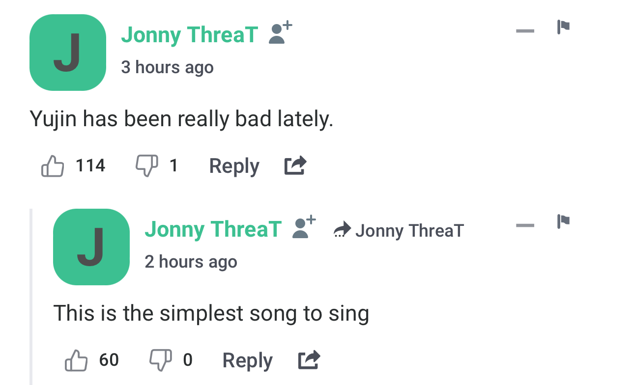Like the 'simplest song to sing' reply

[76, 360]
